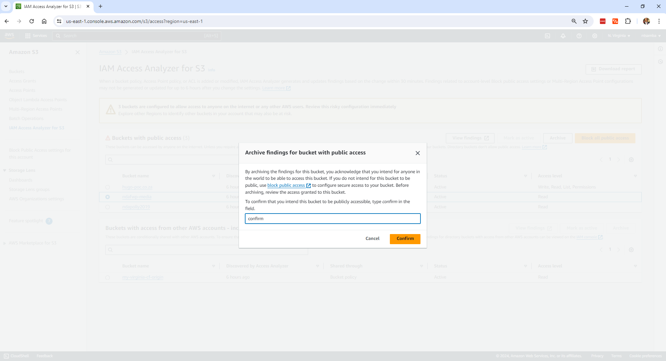
Task: Expand the N. Virginia region dropdown
Action: pyautogui.click(x=619, y=36)
